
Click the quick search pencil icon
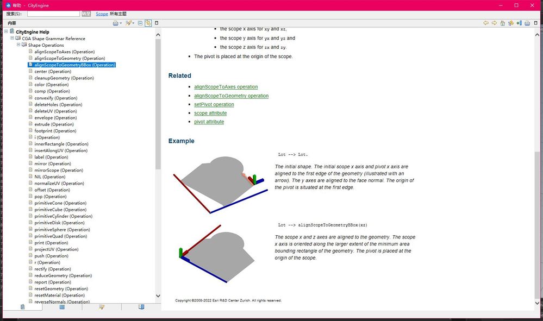(128, 23)
